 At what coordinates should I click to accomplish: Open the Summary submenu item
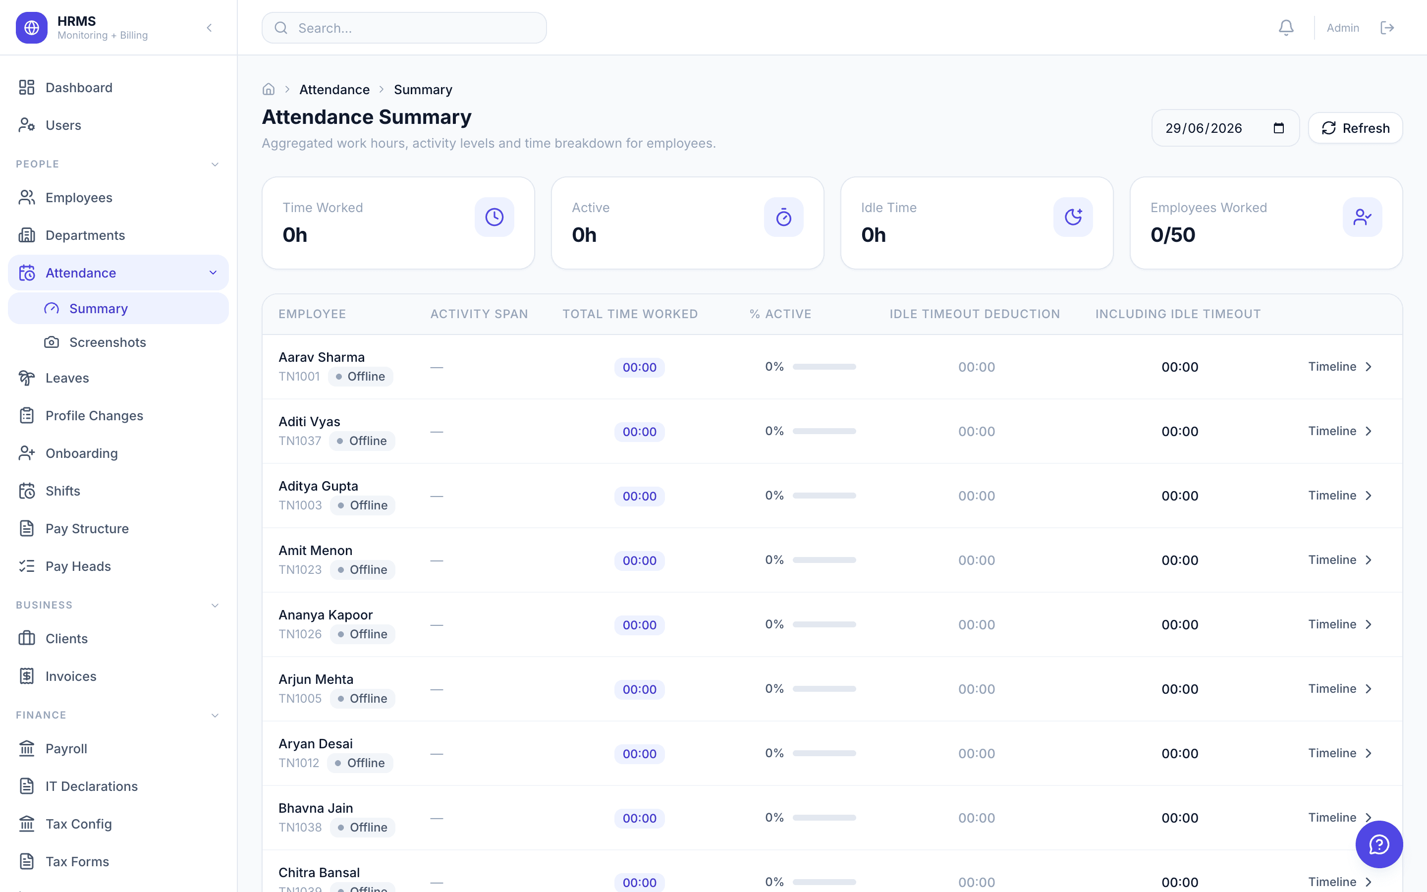coord(118,309)
